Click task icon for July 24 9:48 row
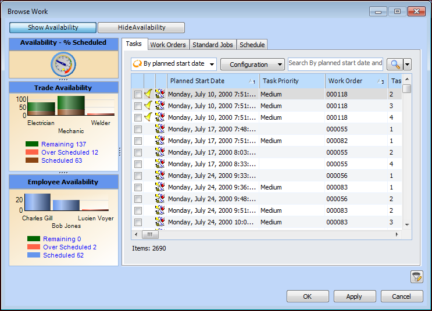 pyautogui.click(x=160, y=199)
